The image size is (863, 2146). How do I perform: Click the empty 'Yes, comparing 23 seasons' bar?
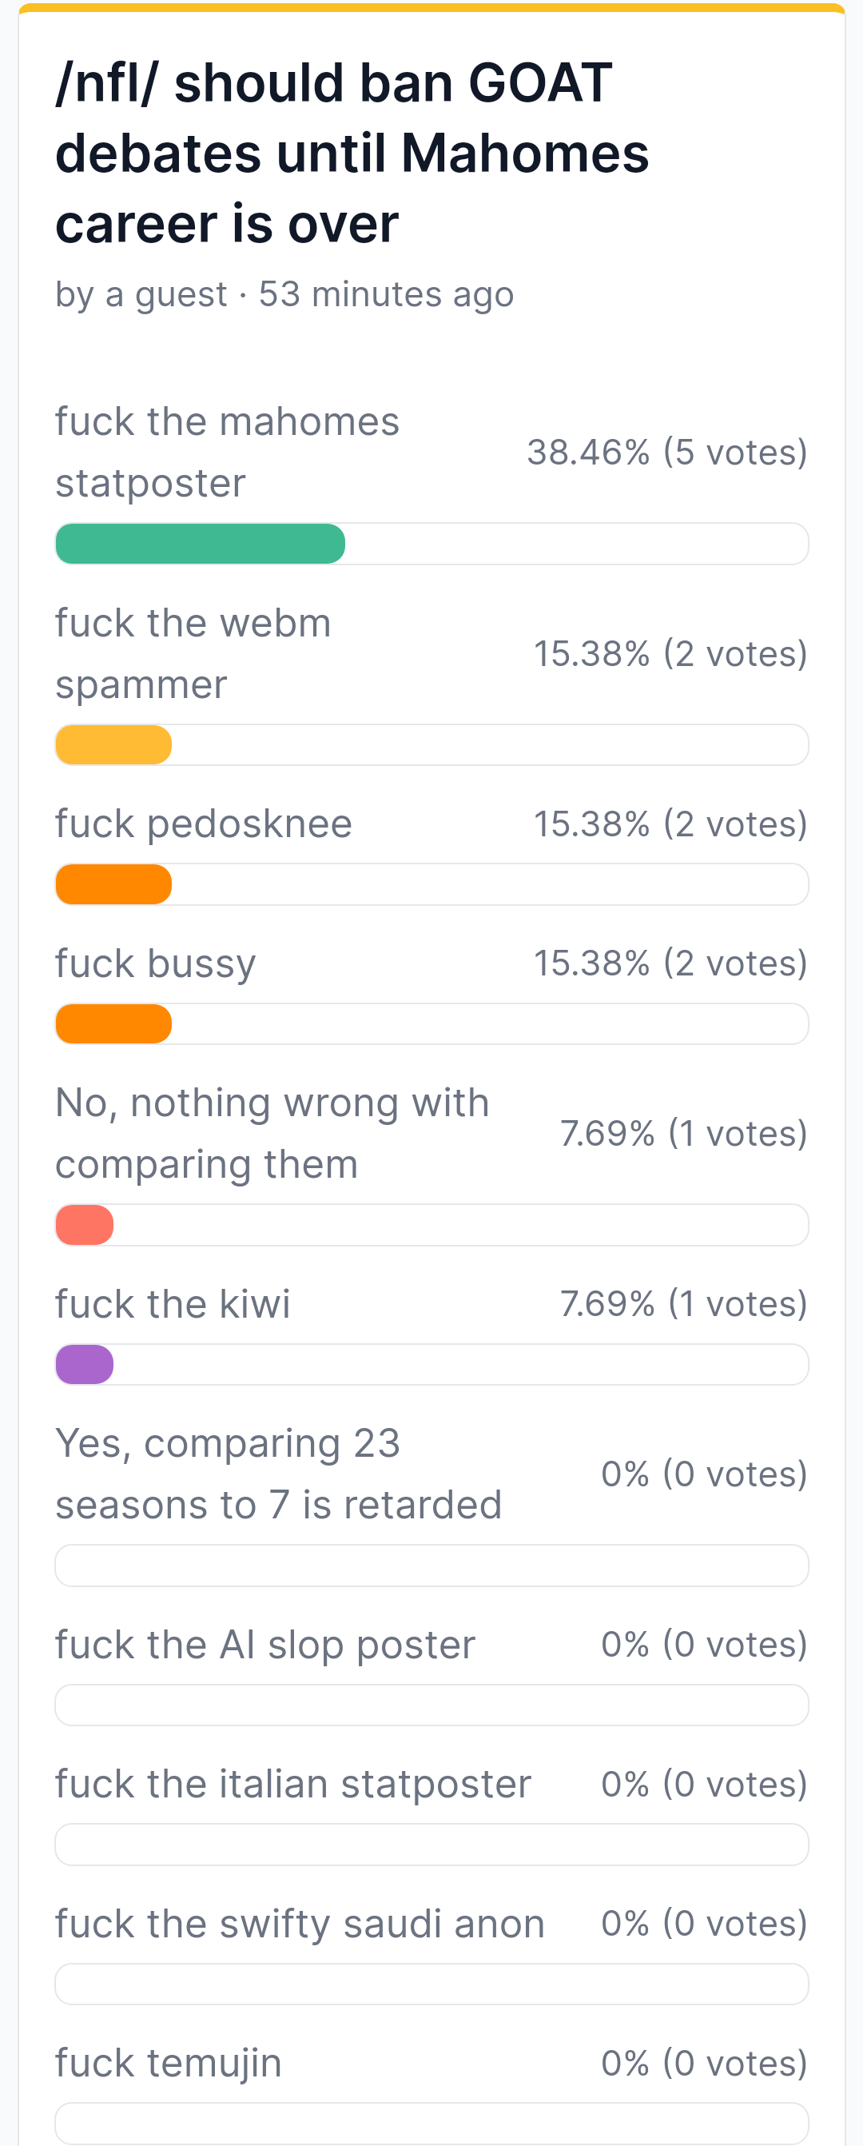pyautogui.click(x=431, y=1566)
